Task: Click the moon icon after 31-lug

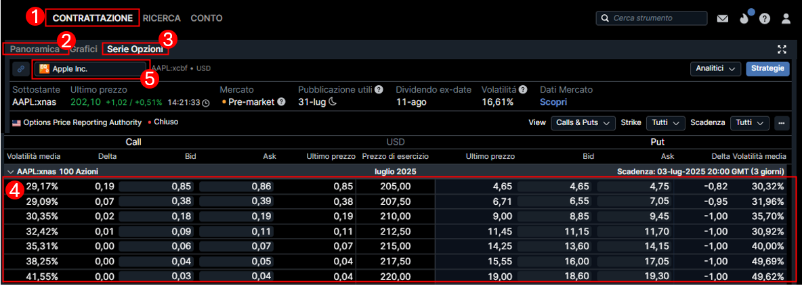Action: 333,102
